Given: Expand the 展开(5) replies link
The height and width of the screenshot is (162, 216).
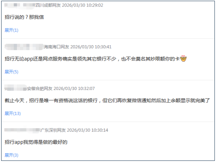Looking at the screenshot, I should coord(12,72).
